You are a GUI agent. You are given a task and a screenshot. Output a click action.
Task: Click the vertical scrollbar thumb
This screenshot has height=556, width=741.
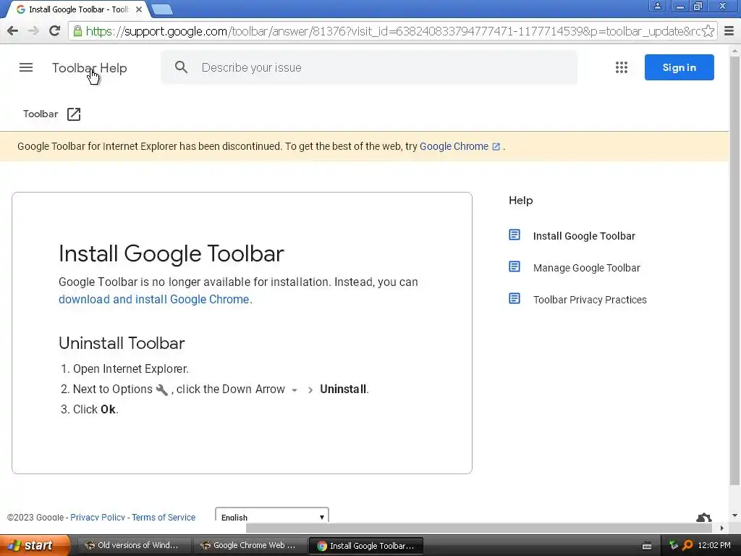[734, 271]
